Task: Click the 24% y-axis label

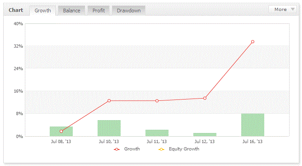Action: (18, 69)
